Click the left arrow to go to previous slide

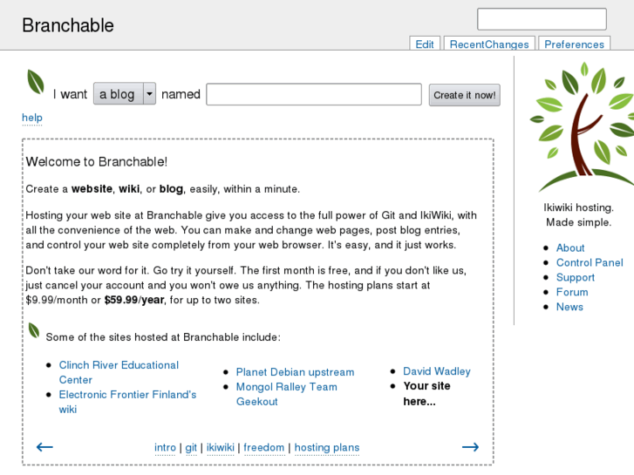tap(44, 447)
